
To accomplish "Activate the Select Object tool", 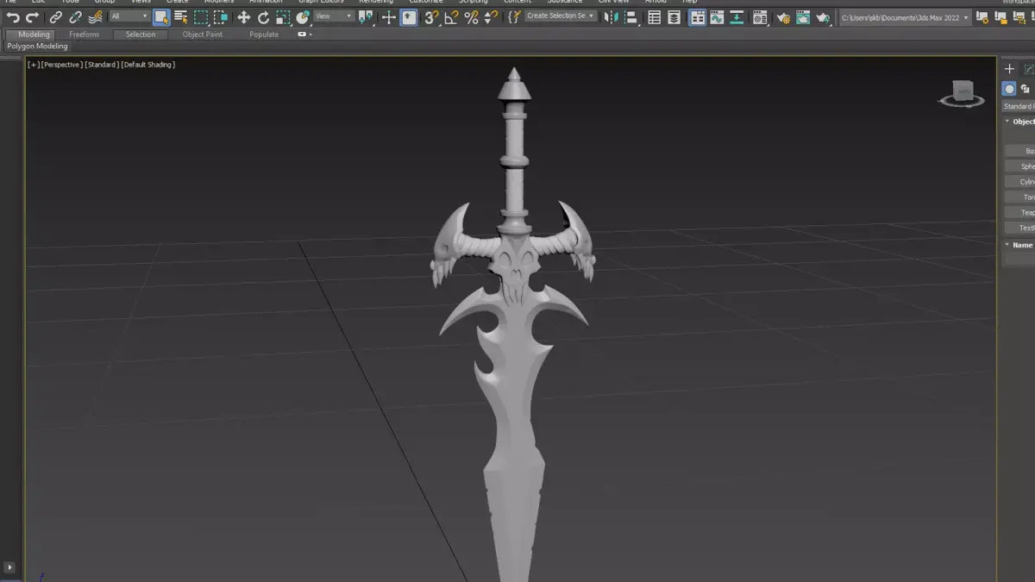I will point(161,17).
